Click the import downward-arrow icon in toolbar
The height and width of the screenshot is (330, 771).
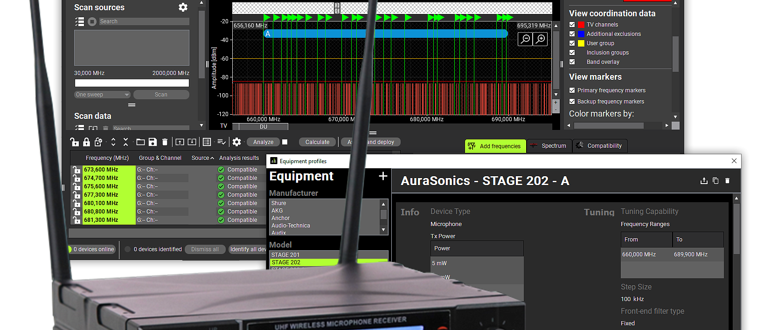(192, 142)
